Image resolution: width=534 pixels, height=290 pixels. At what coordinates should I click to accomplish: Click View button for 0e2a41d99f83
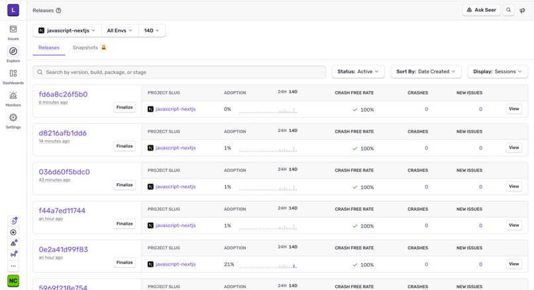point(514,264)
